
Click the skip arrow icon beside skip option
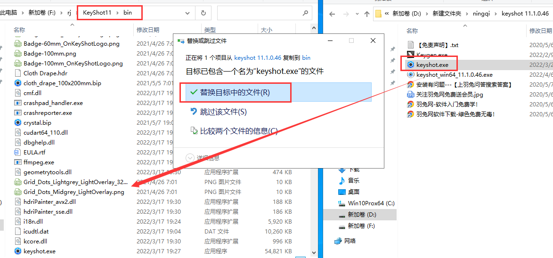194,112
